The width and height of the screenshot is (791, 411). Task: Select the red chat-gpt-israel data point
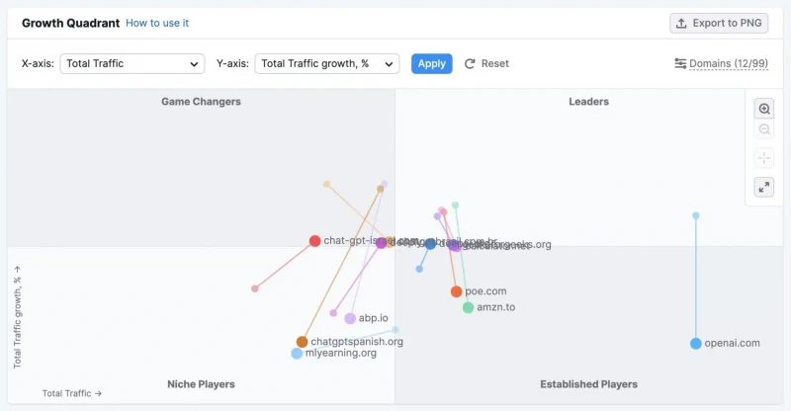point(314,241)
